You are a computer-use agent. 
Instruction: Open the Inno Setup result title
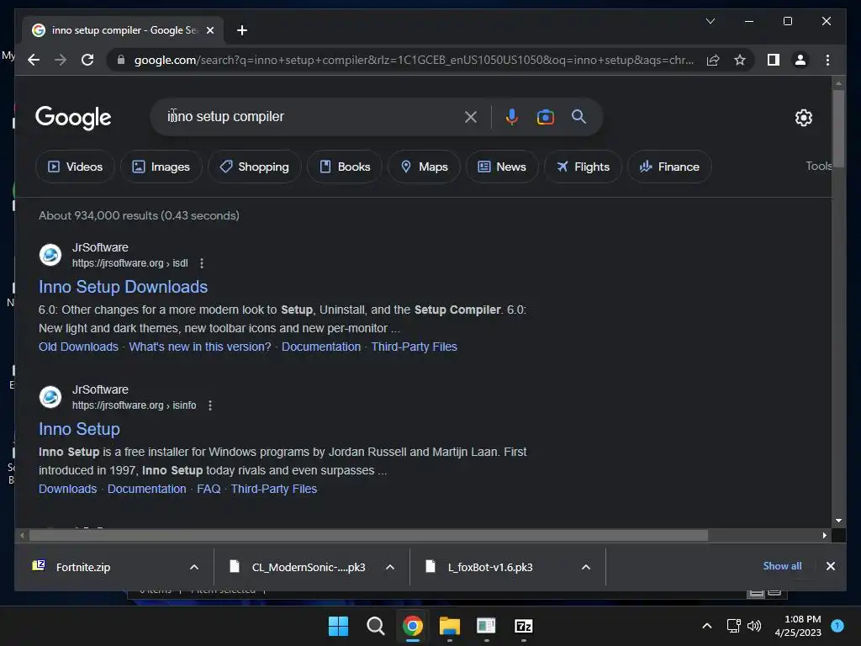pos(79,429)
